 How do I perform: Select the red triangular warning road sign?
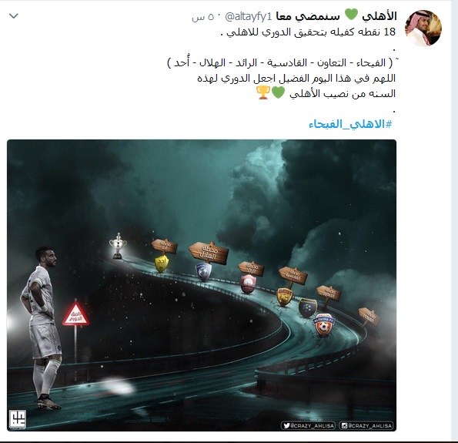click(75, 314)
